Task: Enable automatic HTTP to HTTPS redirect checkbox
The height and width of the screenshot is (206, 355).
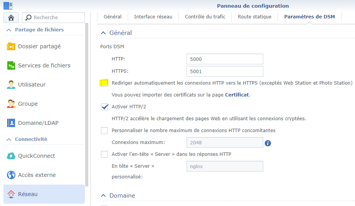Action: tap(104, 83)
